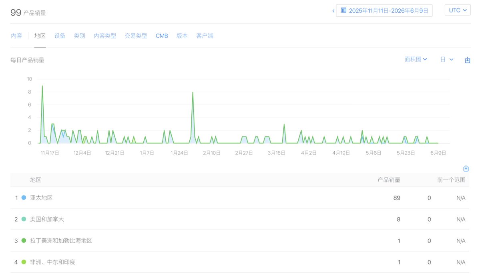Click the green swatch for 拉丁美洲和加勒比海地区
Screen dimensions: 480x274
(x=24, y=241)
